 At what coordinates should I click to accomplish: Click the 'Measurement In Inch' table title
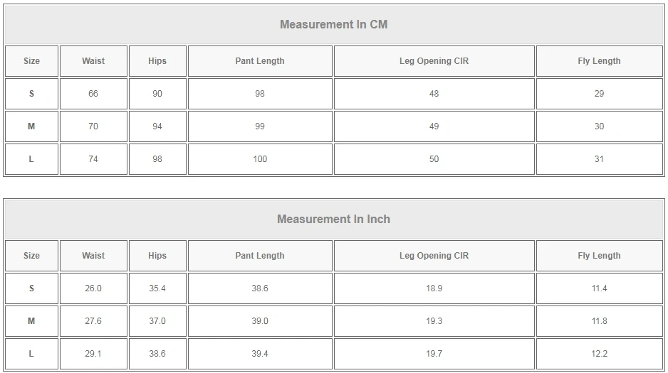(333, 220)
